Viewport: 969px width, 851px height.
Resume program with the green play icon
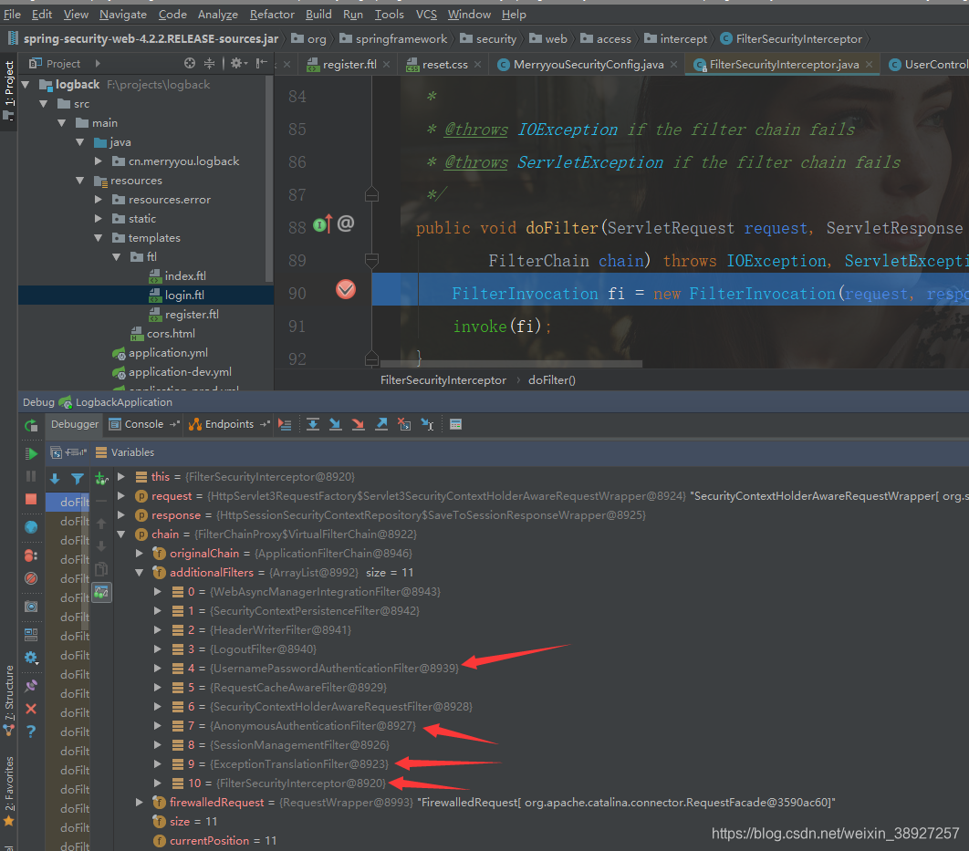click(x=31, y=453)
